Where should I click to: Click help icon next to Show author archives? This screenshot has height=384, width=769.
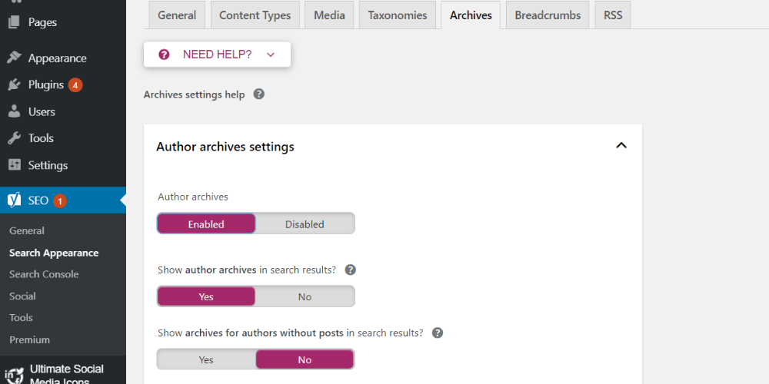[351, 270]
